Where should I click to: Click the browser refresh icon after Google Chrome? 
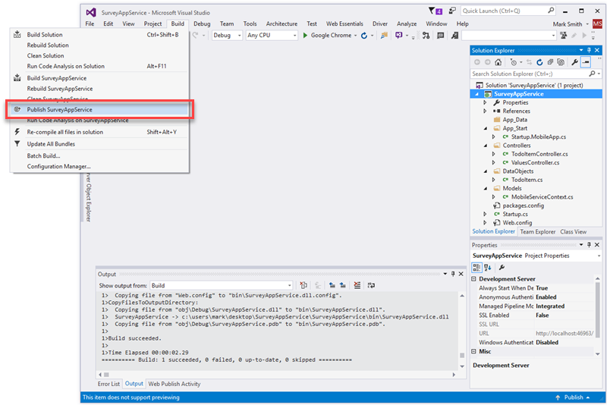(364, 36)
